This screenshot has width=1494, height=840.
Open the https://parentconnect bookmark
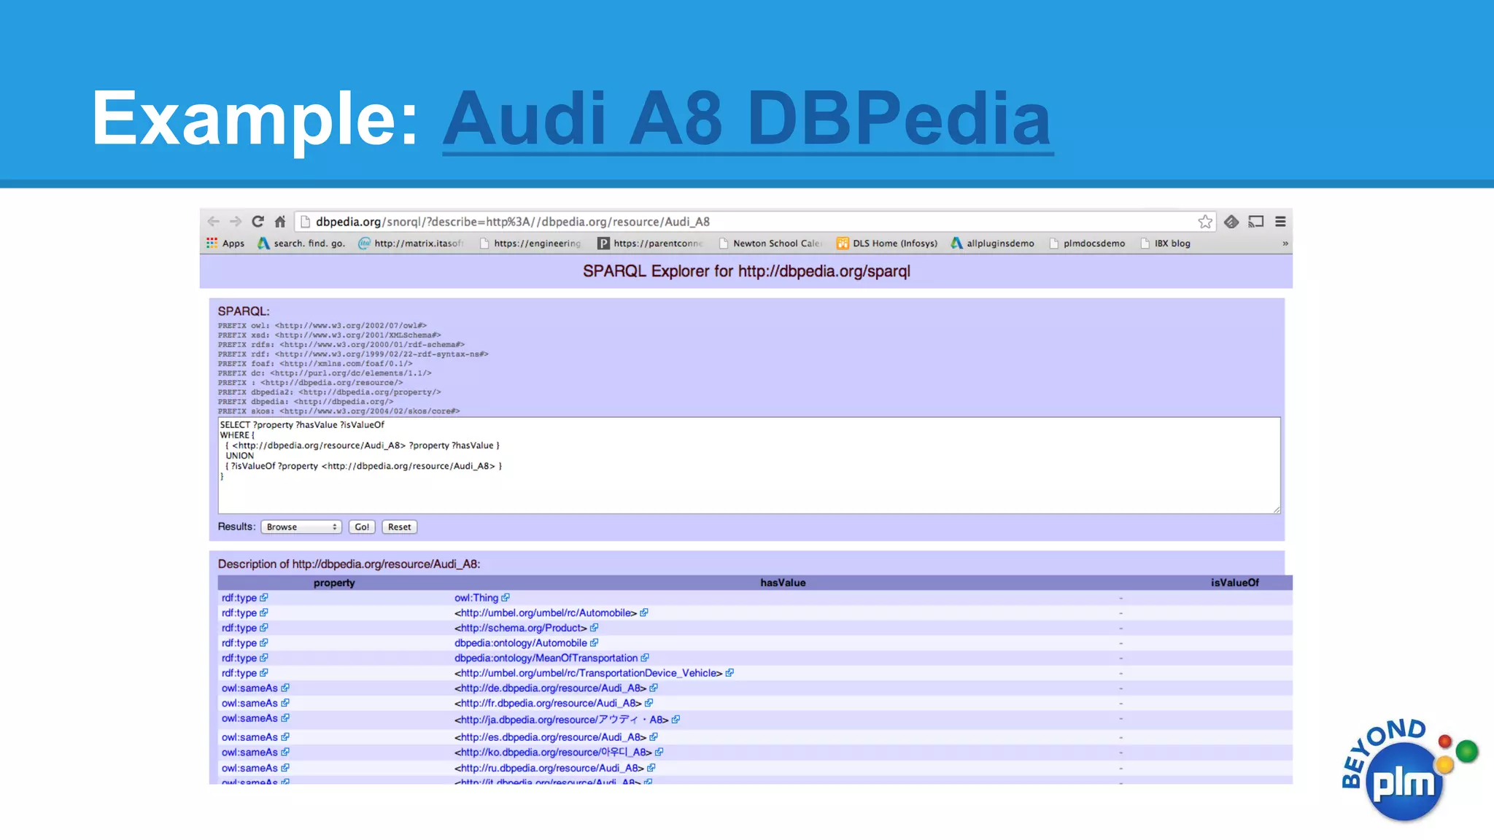pos(651,244)
